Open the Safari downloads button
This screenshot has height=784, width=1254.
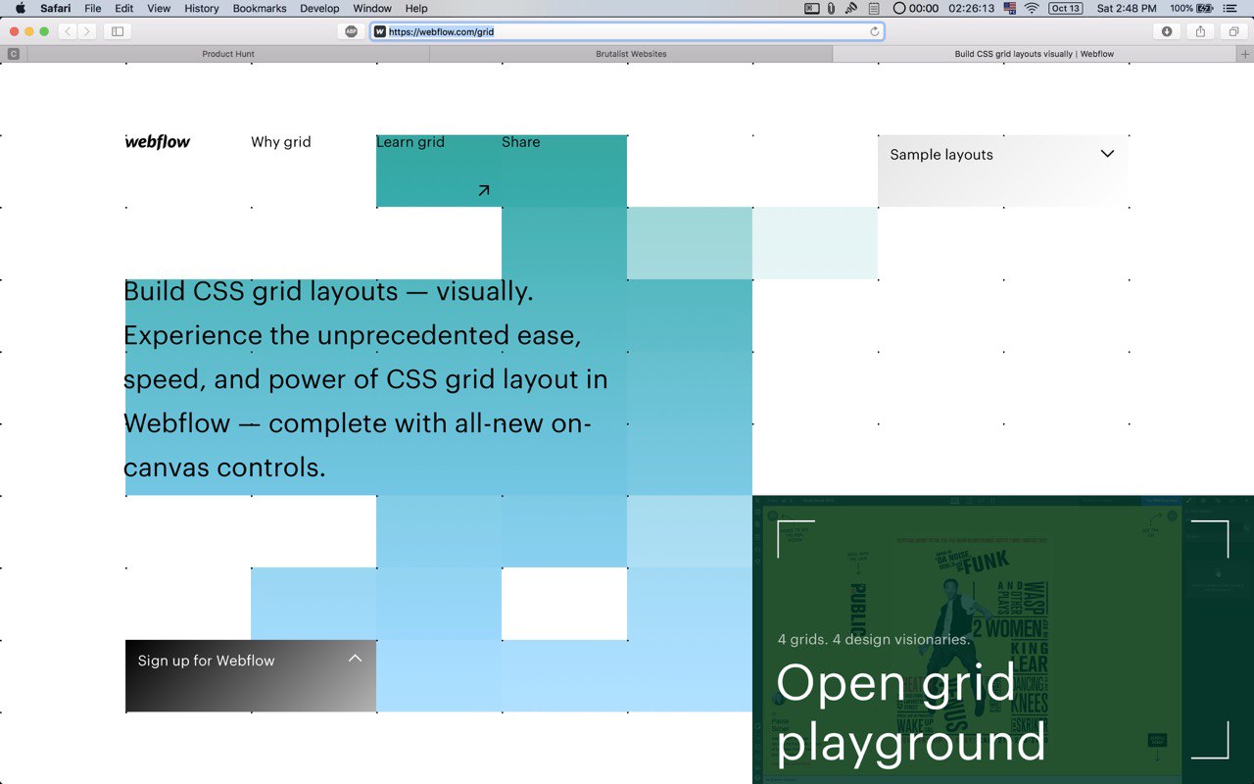point(1167,31)
